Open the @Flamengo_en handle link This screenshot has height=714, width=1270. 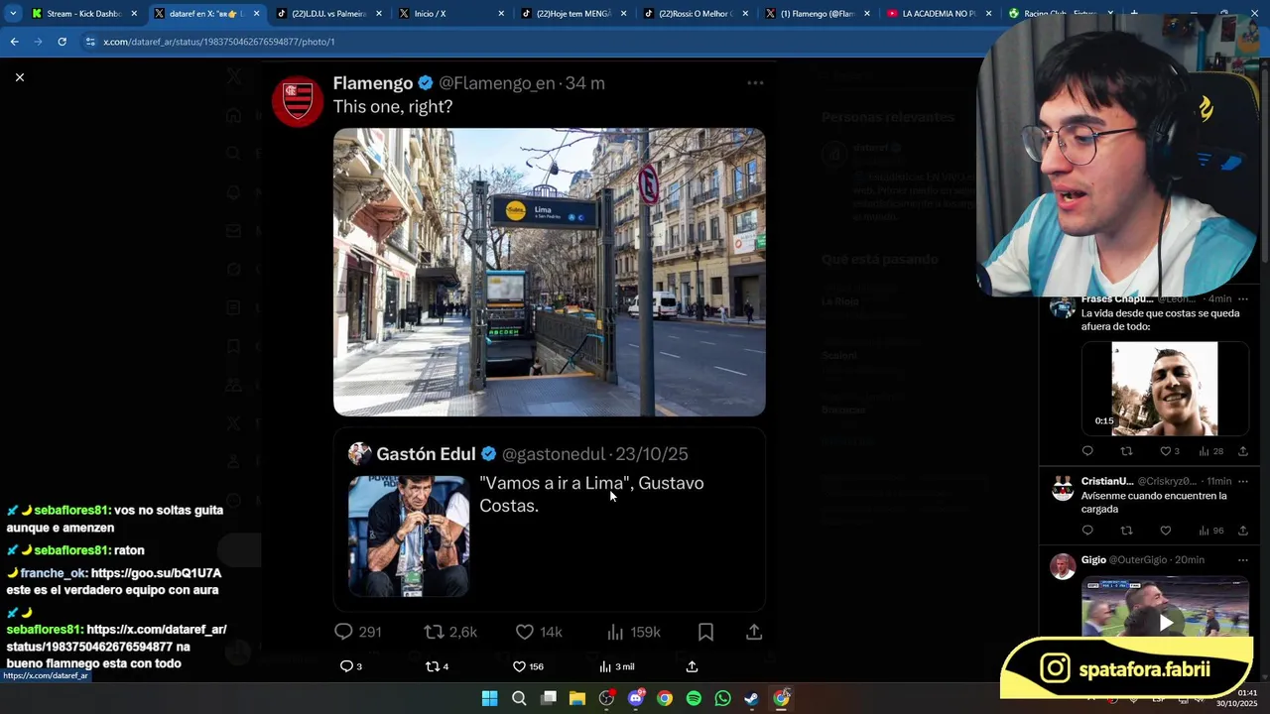point(497,83)
